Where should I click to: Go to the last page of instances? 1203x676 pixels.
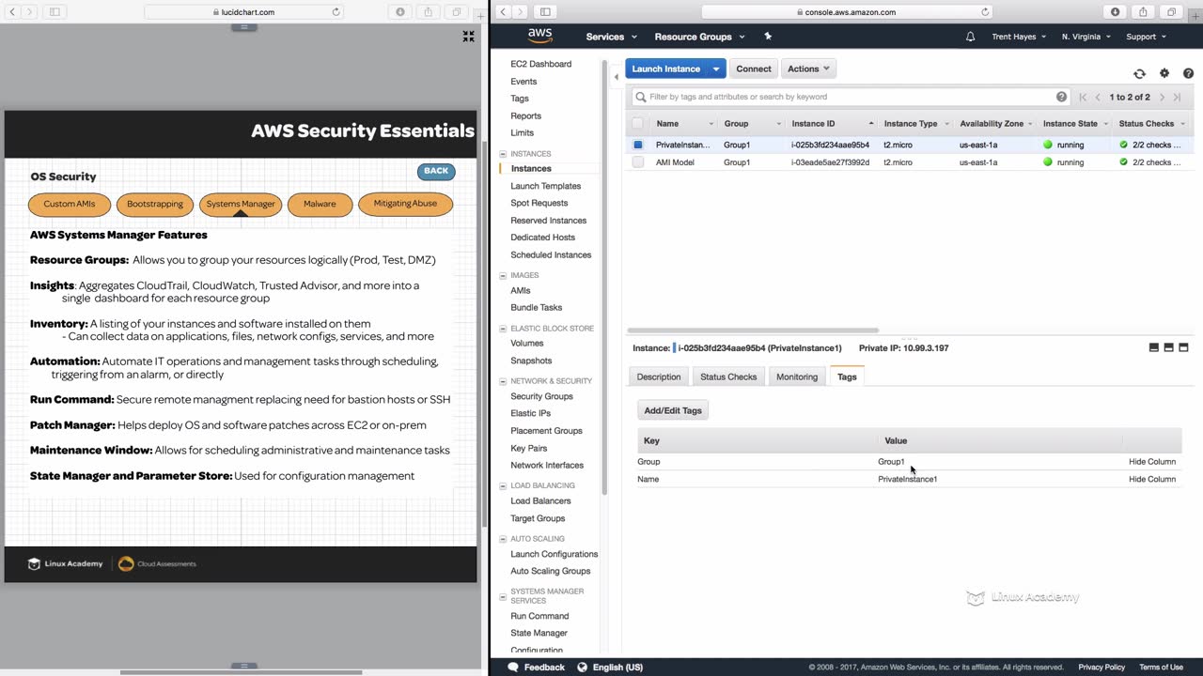1177,97
